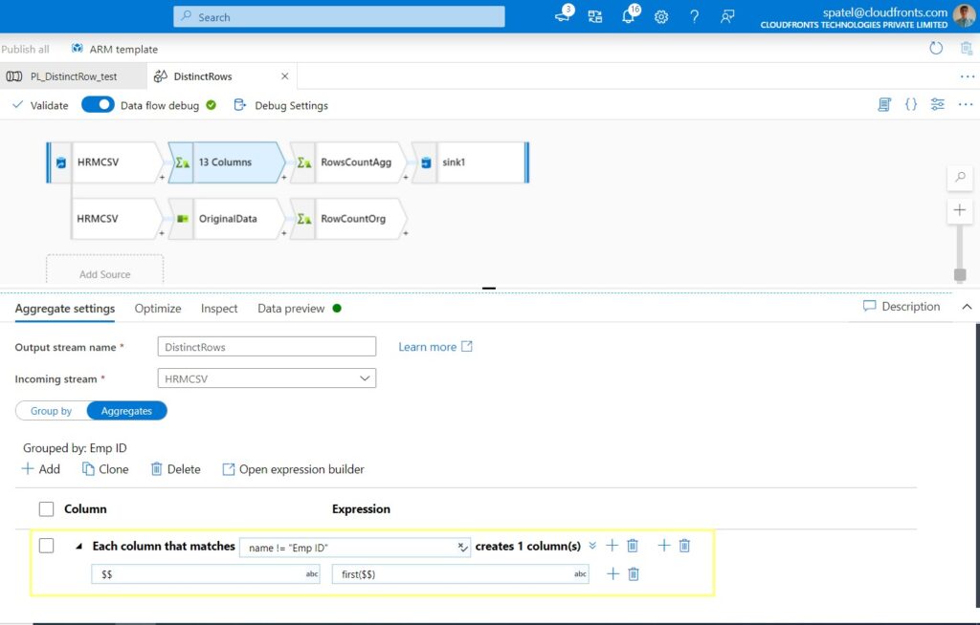Open Debug Settings
Viewport: 980px width, 625px height.
280,105
